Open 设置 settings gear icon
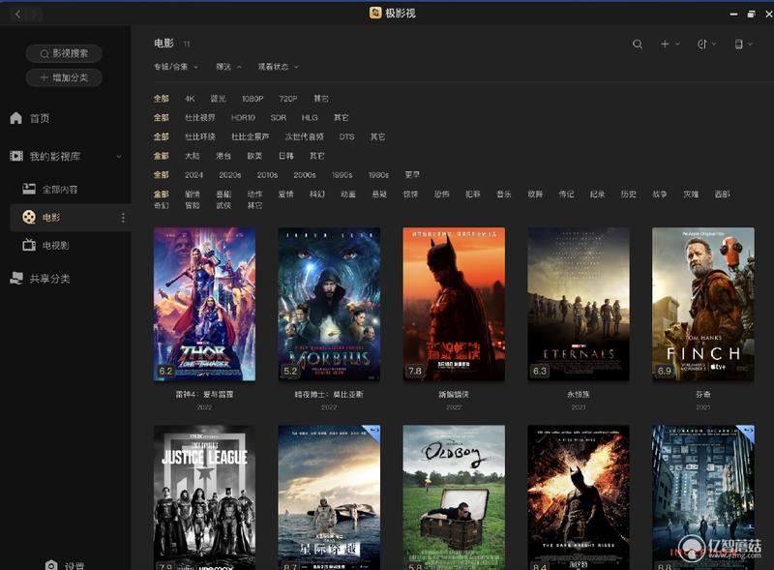The width and height of the screenshot is (774, 570). (x=51, y=565)
